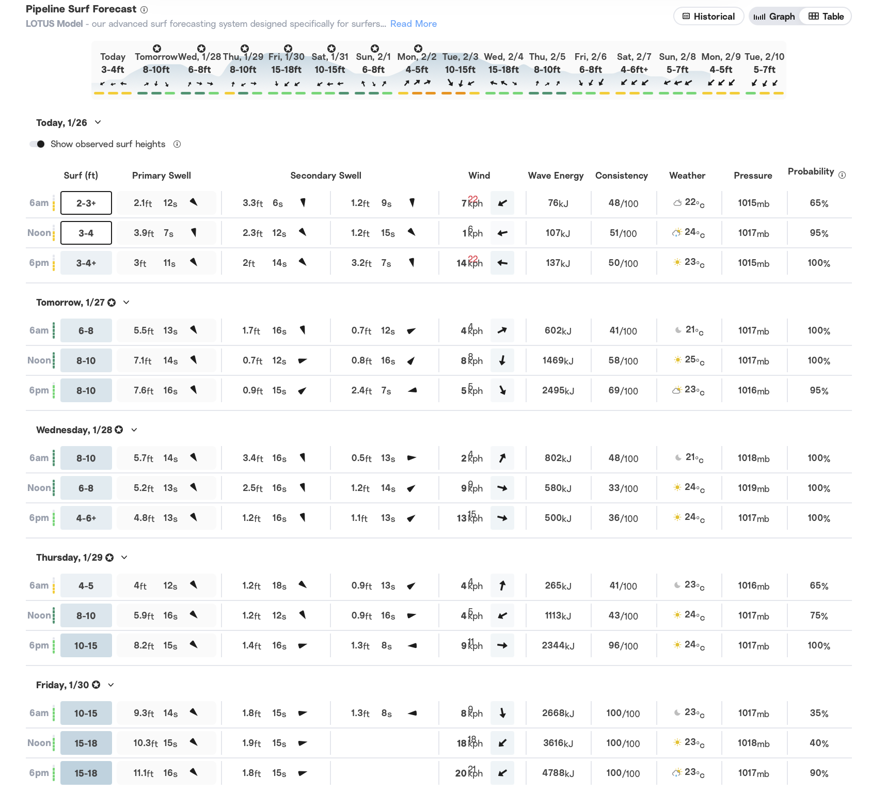Image resolution: width=886 pixels, height=792 pixels.
Task: Click star icon beside Wednesday, 1/28 heading
Action: [119, 430]
